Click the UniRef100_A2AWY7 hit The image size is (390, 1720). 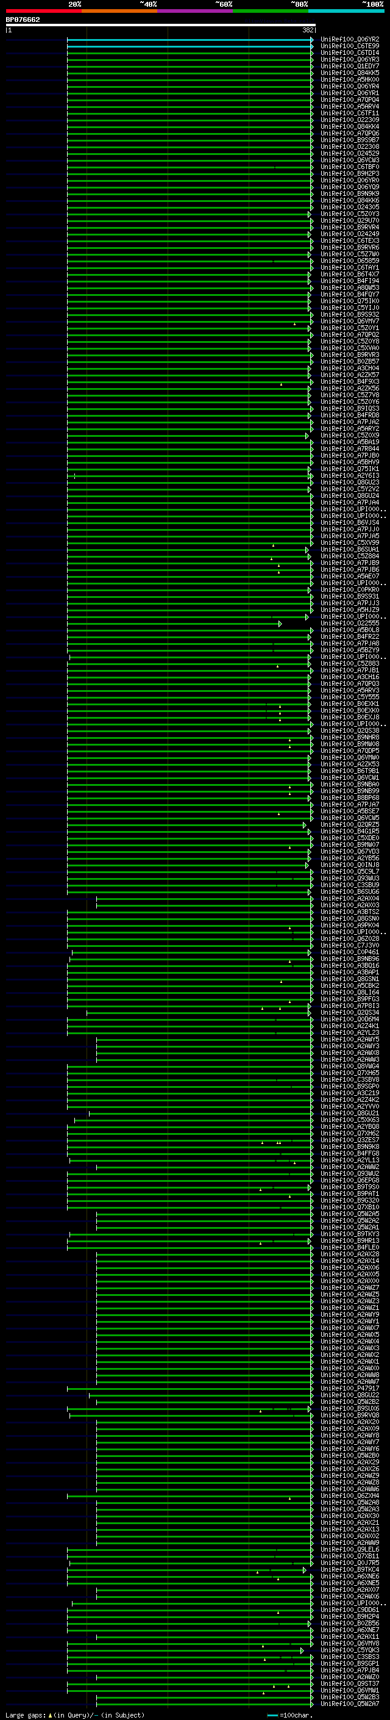pos(350,1443)
